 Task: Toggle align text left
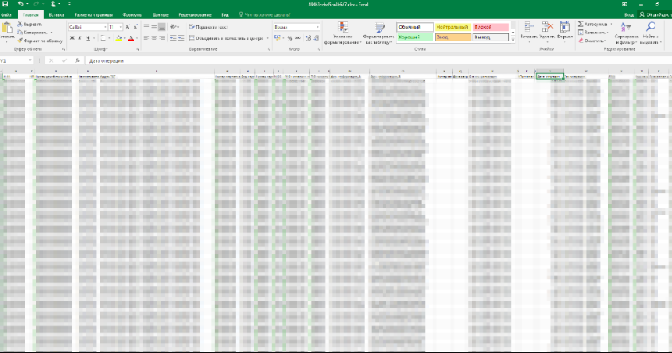146,38
